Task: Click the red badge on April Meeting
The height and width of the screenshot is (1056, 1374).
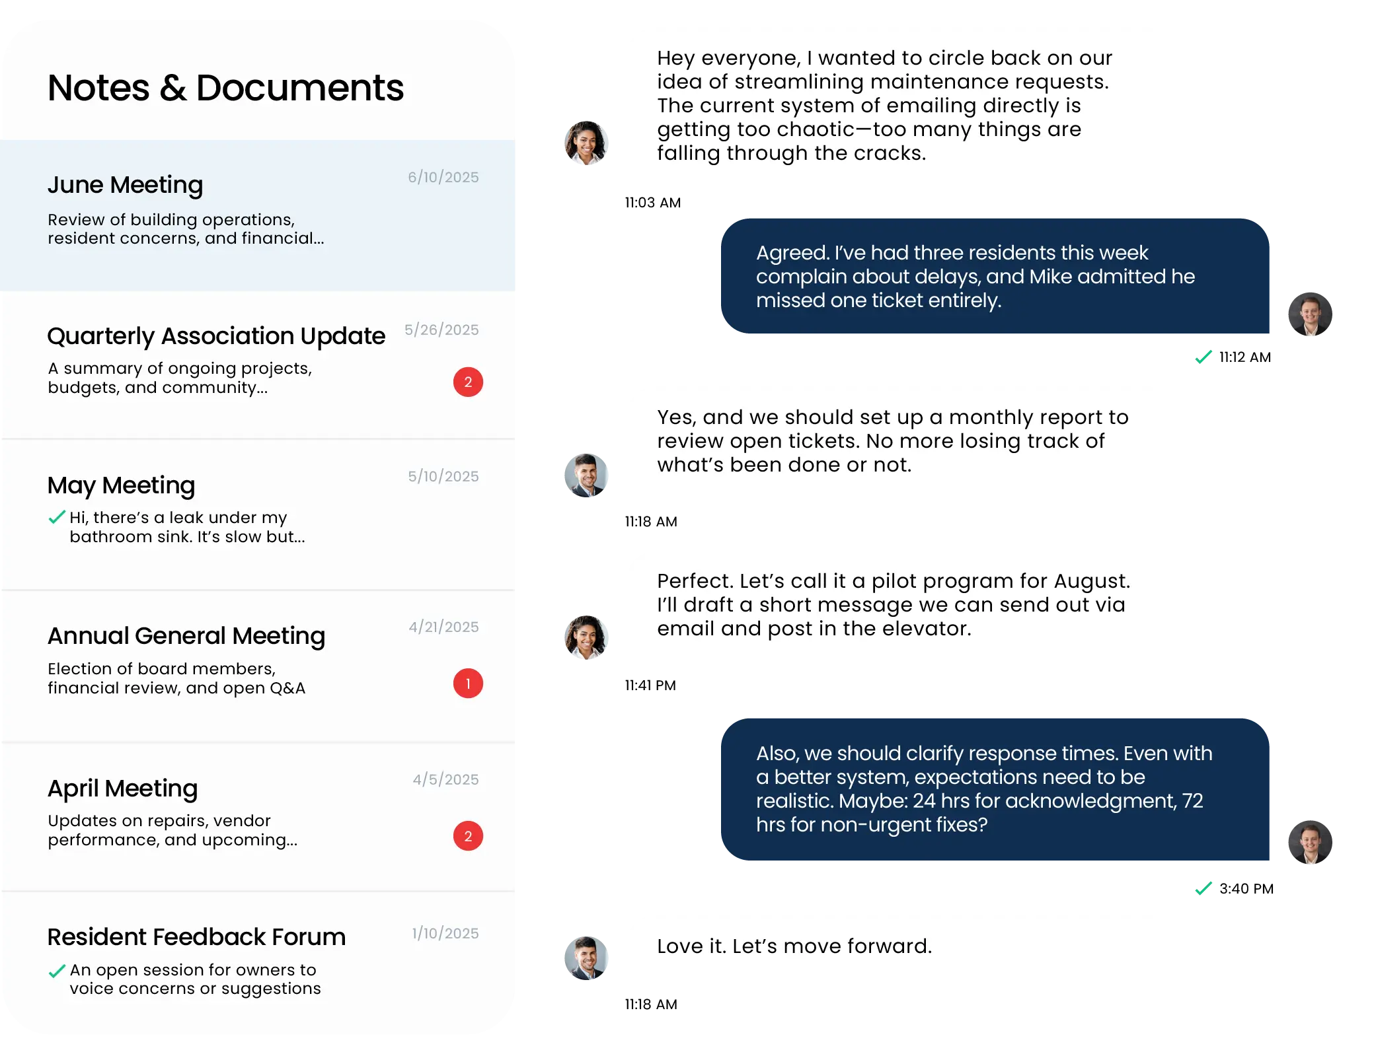Action: pos(468,836)
